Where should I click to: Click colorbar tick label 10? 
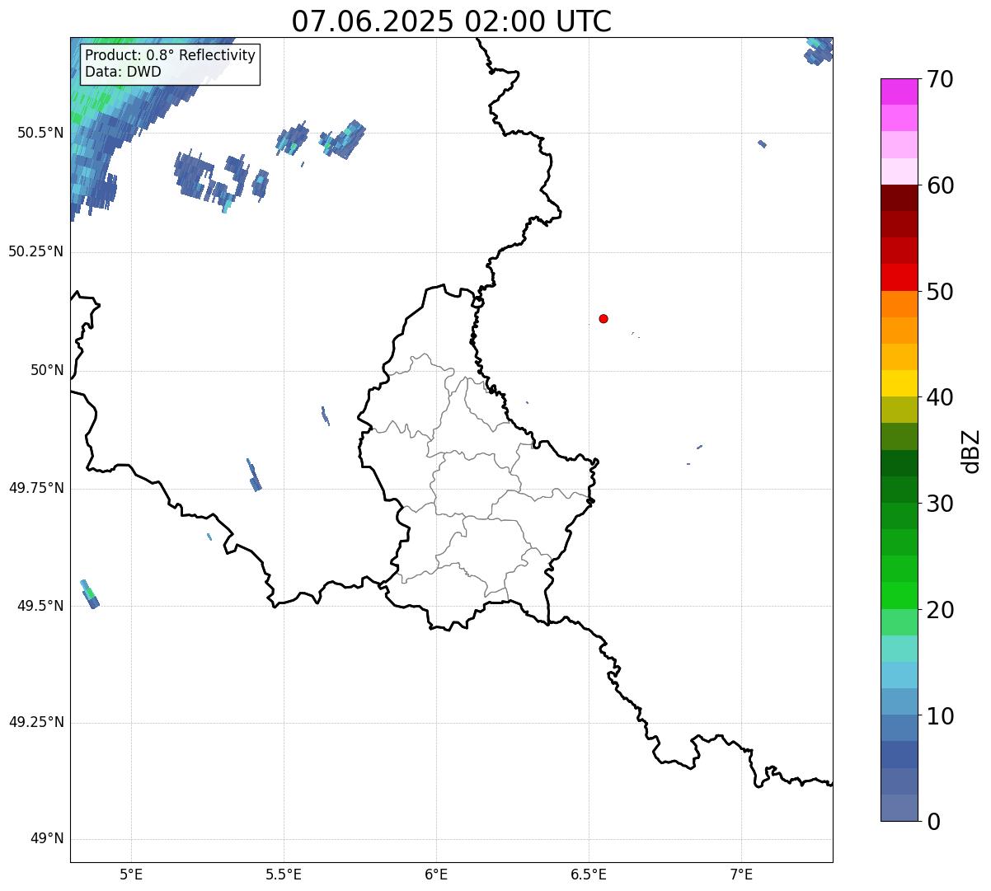[940, 715]
